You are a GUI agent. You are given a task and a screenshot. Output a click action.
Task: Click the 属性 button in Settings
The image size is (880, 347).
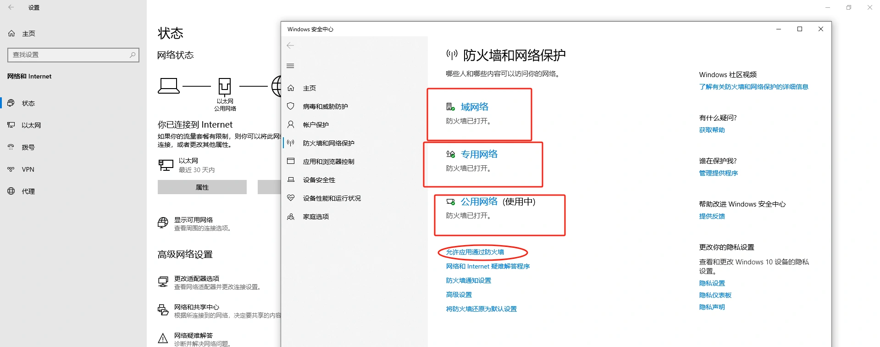[202, 187]
